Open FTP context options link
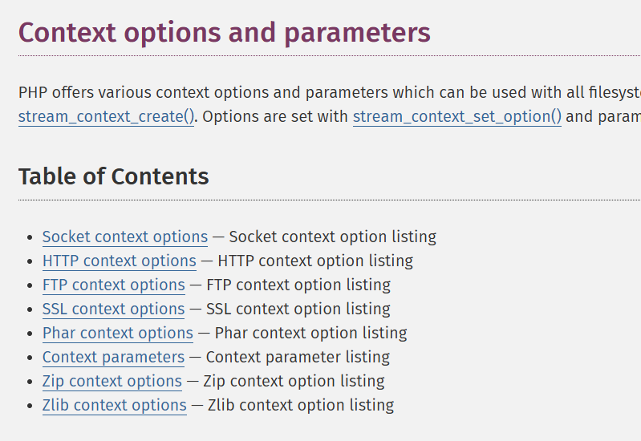The image size is (641, 441). point(114,285)
